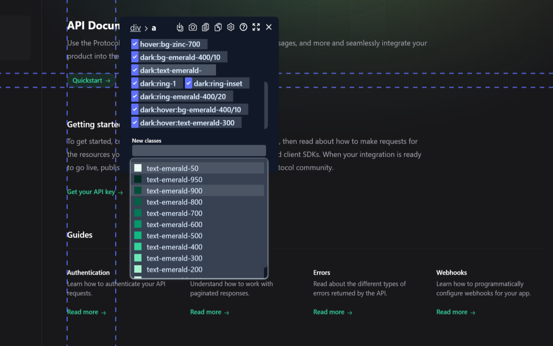553x346 pixels.
Task: Copy the class list using the clipboard-list icon
Action: tap(205, 27)
